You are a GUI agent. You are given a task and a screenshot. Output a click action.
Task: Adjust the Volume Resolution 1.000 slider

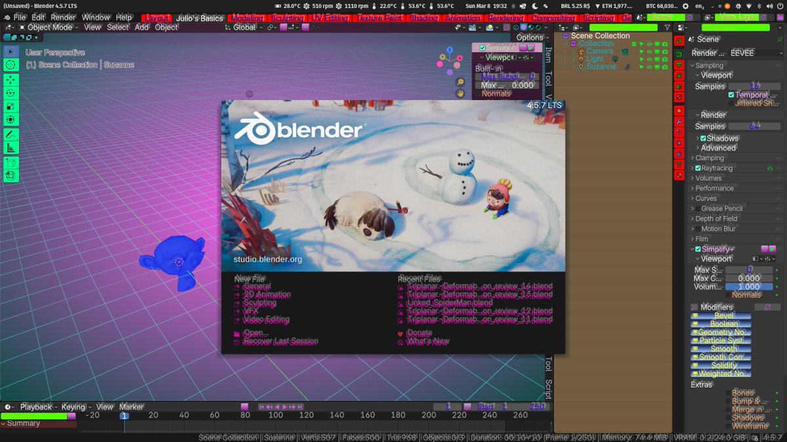point(749,287)
